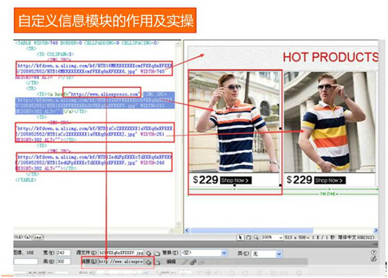Open the class dropdown showing 无

pyautogui.click(x=267, y=254)
